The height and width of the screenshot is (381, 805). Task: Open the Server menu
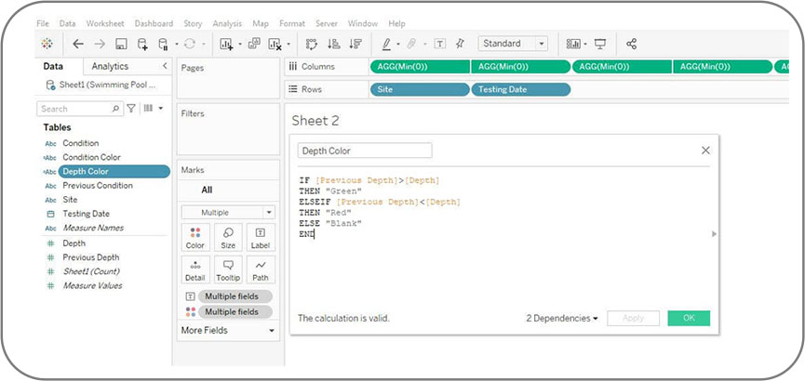(x=327, y=23)
